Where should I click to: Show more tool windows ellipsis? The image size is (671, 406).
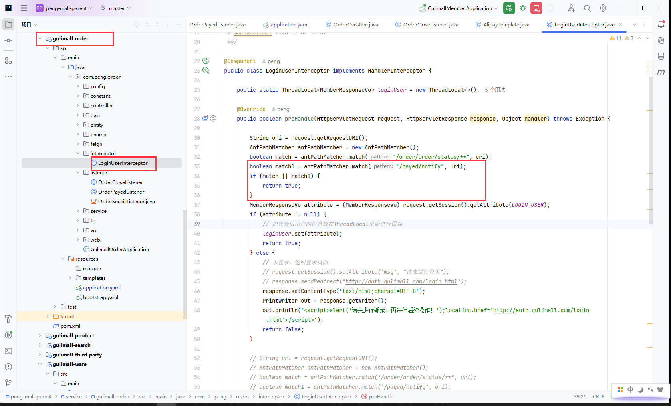[x=8, y=76]
